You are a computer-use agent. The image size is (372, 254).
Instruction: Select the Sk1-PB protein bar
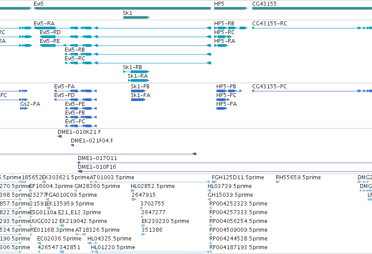pyautogui.click(x=138, y=91)
